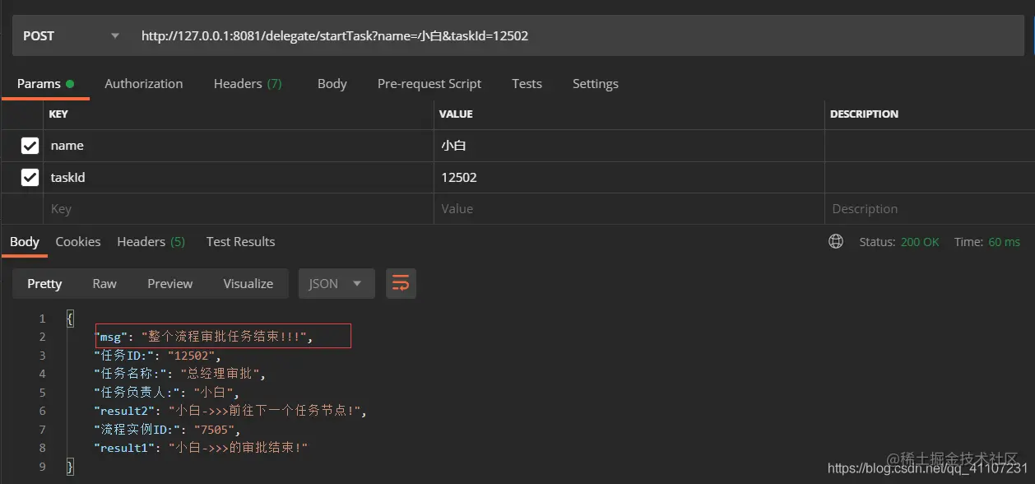Image resolution: width=1035 pixels, height=484 pixels.
Task: Click the word-wrap icon beside JSON
Action: tap(401, 283)
